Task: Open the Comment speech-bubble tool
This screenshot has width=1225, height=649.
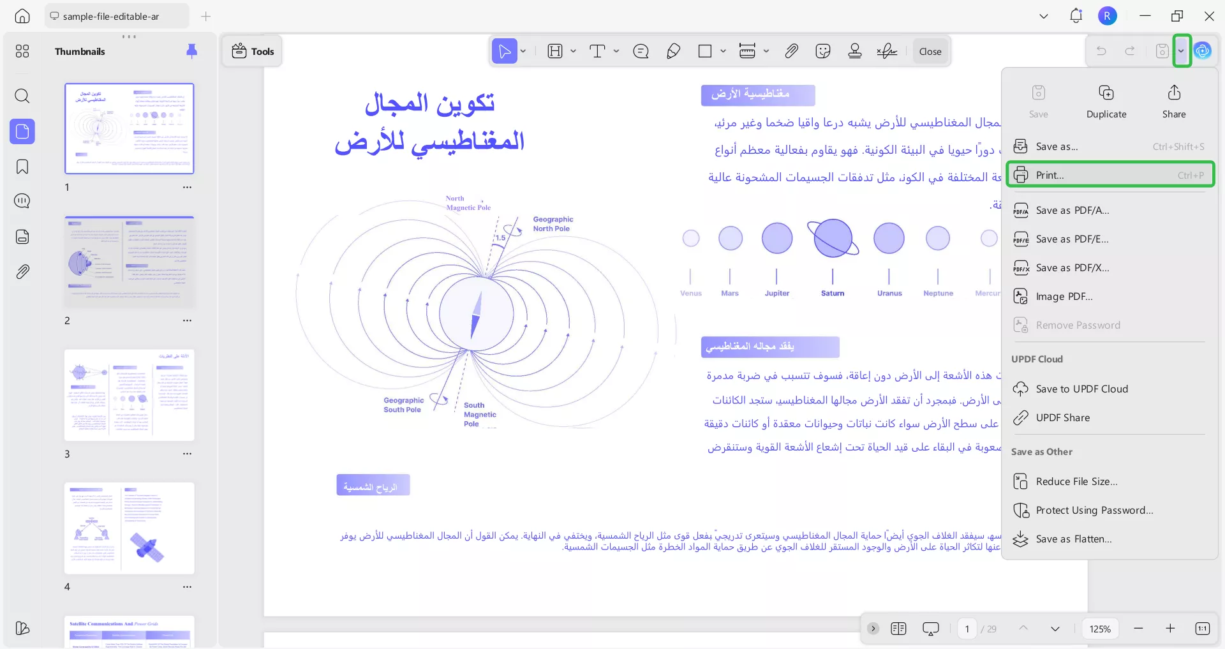Action: [x=641, y=51]
